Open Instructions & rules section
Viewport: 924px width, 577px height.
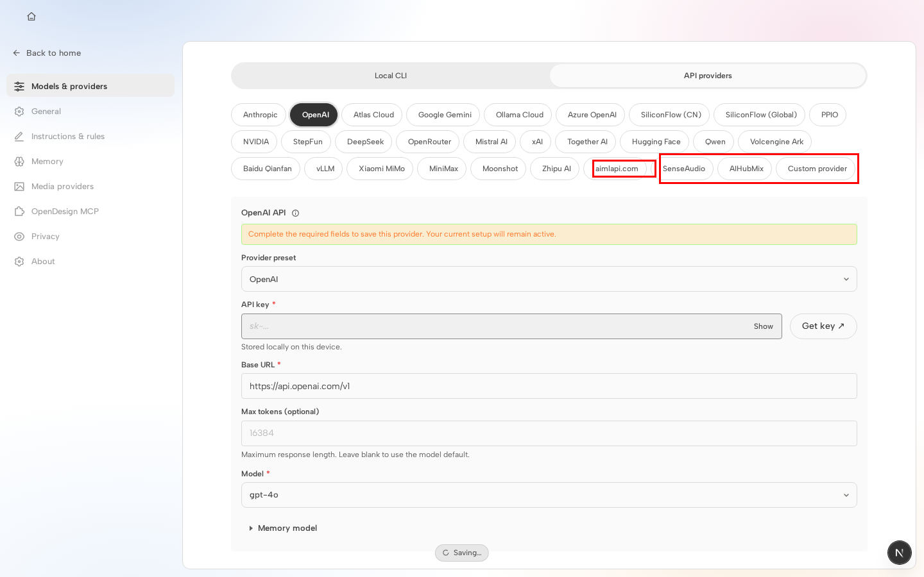point(90,137)
